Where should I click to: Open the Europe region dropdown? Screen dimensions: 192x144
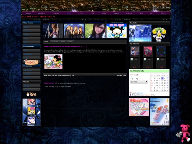coord(139,82)
